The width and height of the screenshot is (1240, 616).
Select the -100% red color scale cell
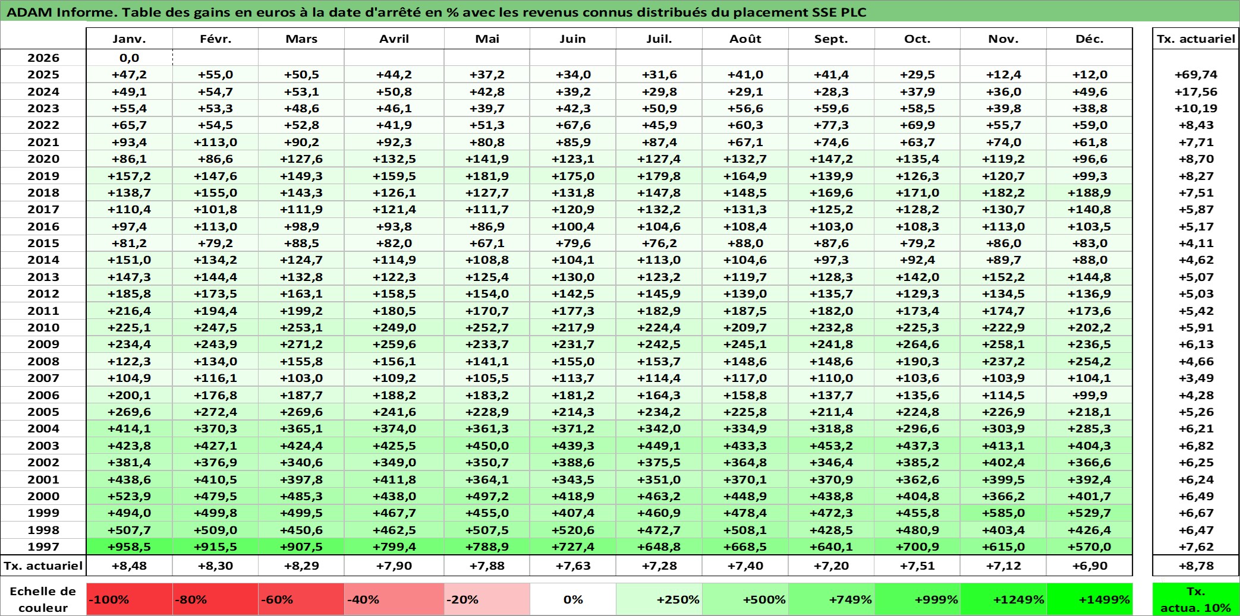130,599
